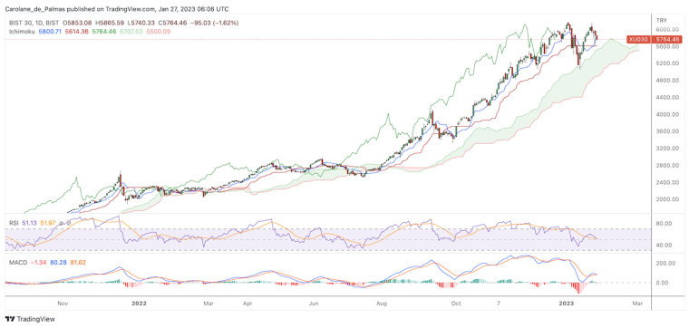Image resolution: width=689 pixels, height=328 pixels.
Task: Click the MACD indicator label
Action: (x=18, y=262)
